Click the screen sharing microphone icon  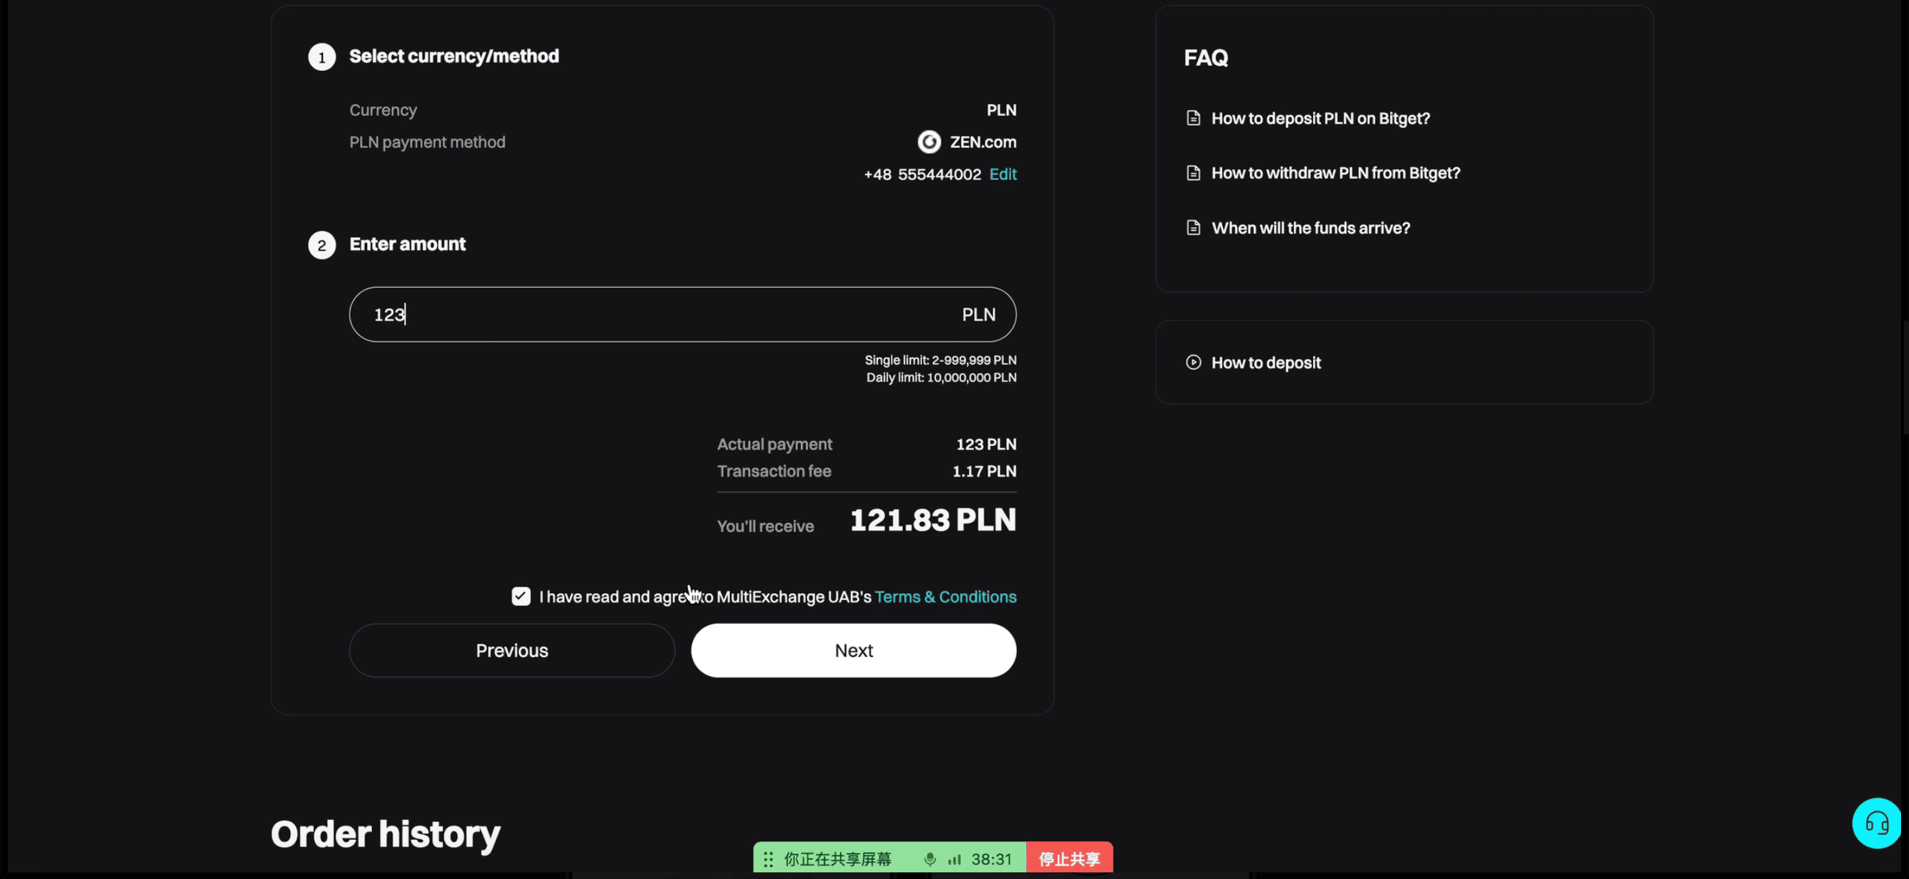(925, 858)
